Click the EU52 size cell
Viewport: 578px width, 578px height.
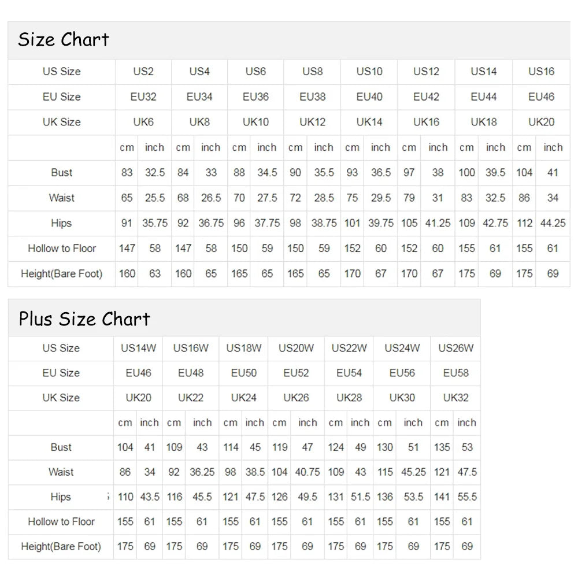pos(296,373)
